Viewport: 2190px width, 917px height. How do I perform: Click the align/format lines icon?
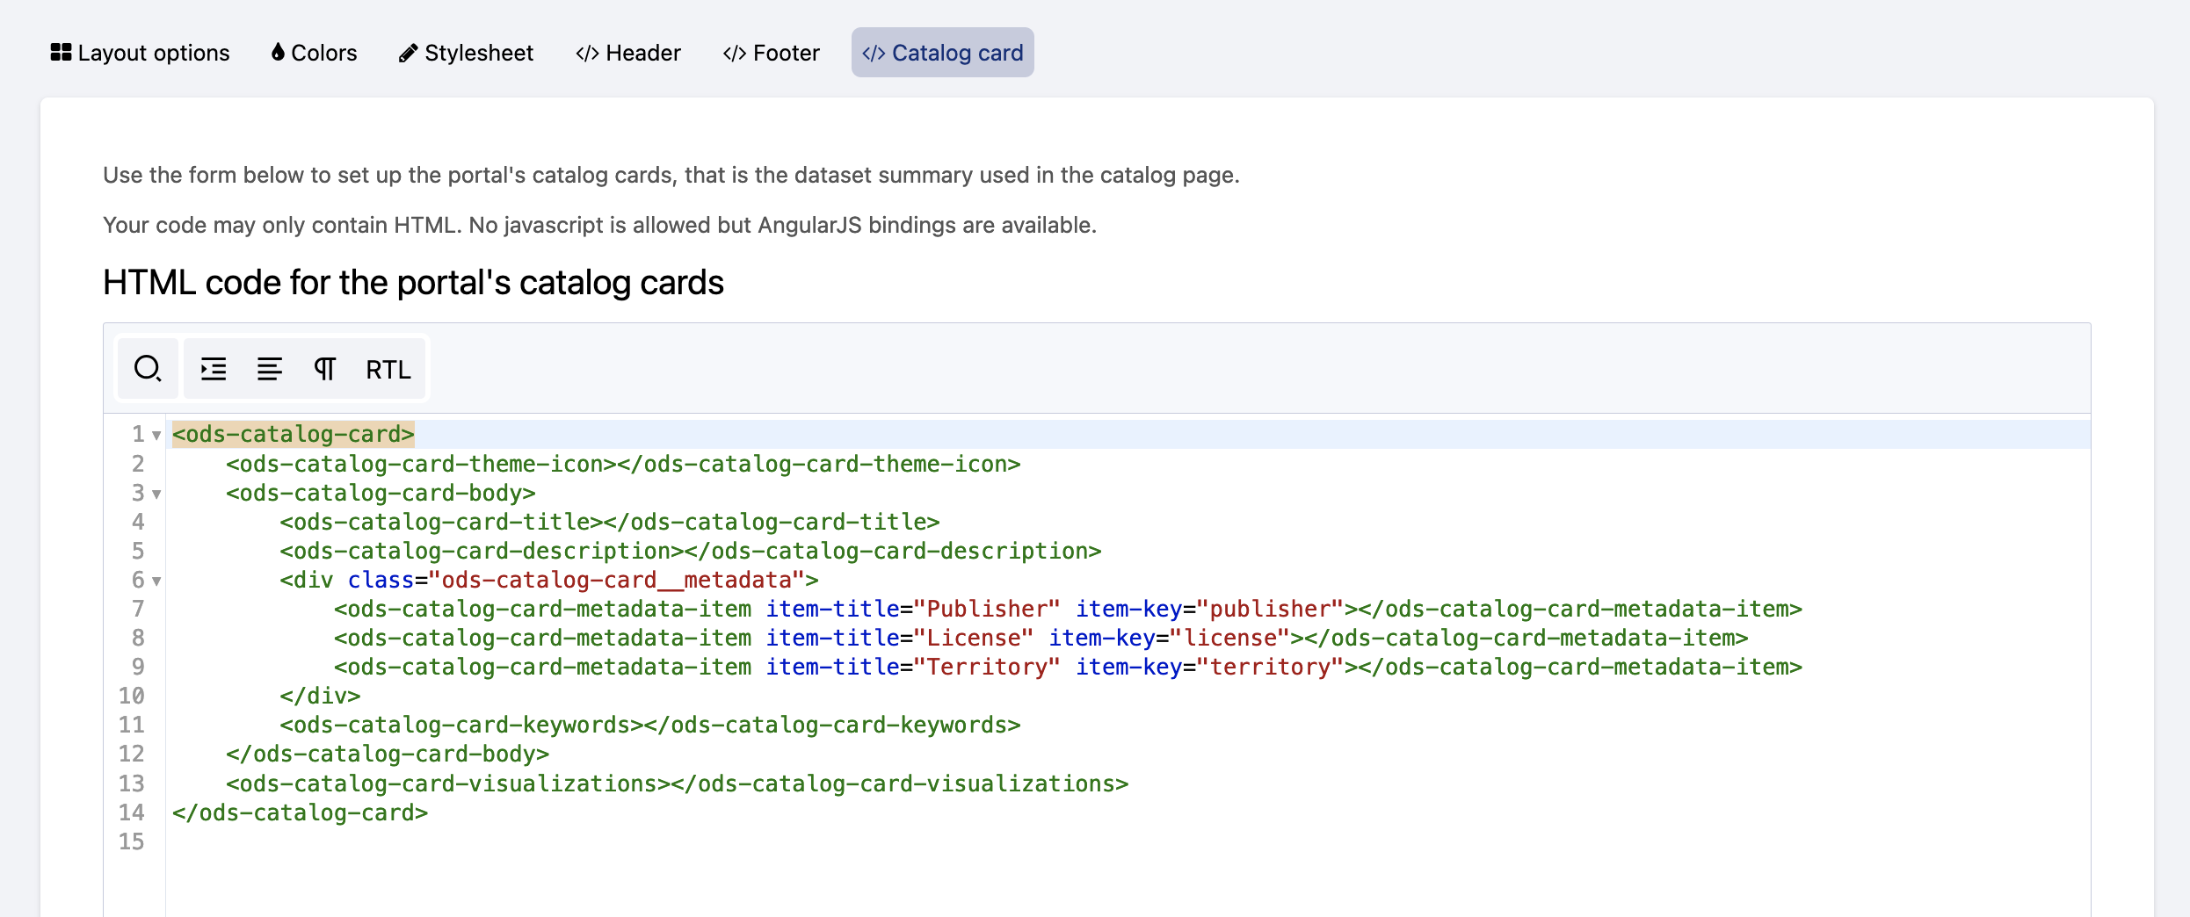(269, 369)
